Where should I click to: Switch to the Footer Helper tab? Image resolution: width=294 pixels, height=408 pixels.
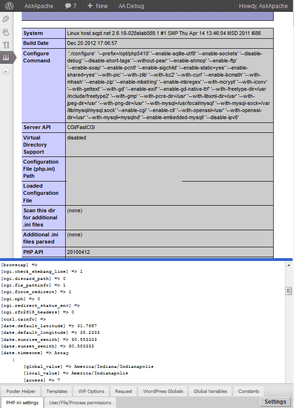tap(21, 391)
